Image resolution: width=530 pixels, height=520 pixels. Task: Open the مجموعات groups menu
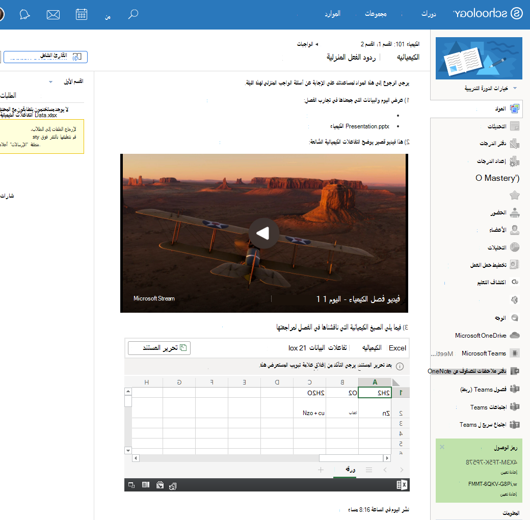376,14
